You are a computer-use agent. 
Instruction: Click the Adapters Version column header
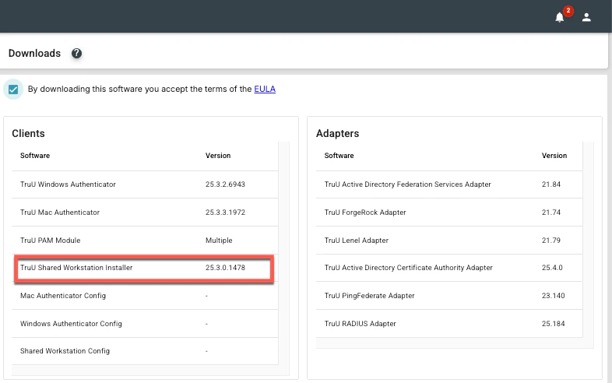[554, 156]
